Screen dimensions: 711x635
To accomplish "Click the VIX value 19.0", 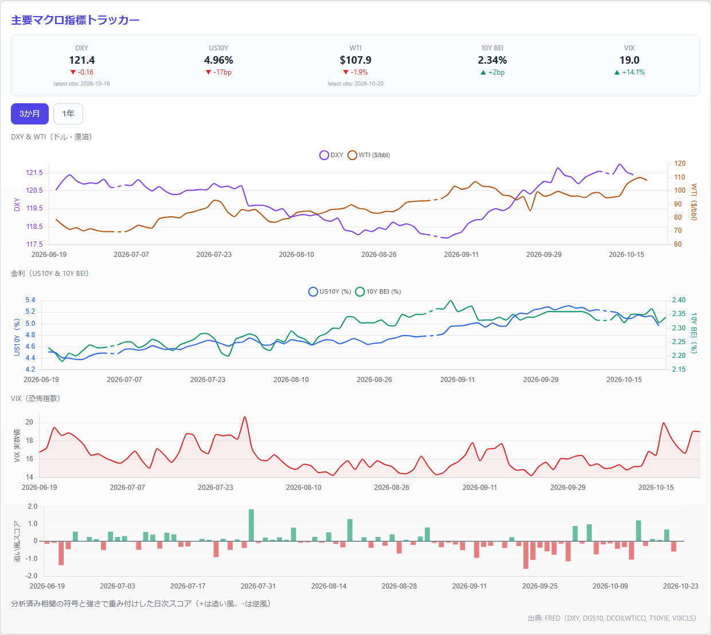I will tap(630, 60).
